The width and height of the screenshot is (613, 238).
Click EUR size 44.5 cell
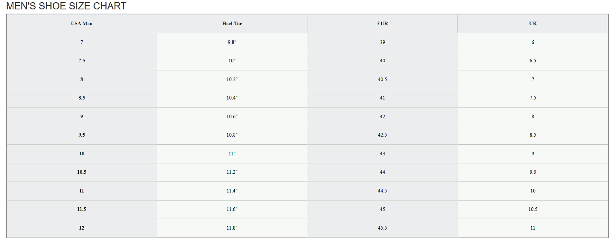point(382,191)
